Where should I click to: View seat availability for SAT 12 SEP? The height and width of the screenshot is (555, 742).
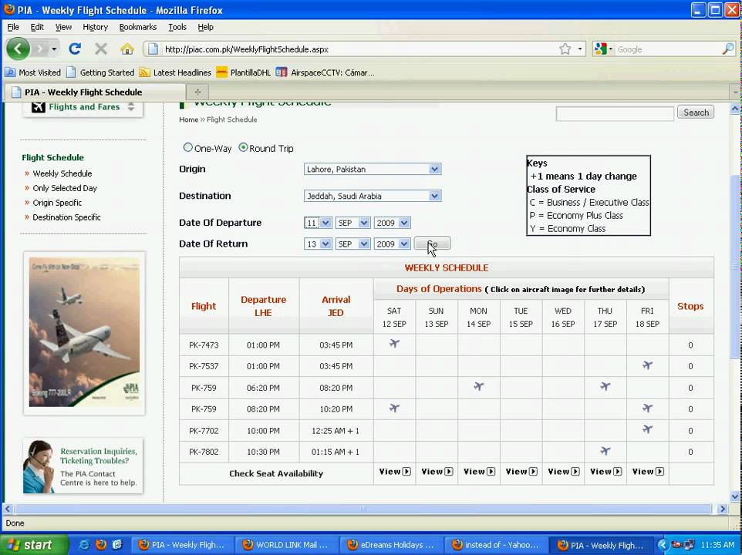coord(395,471)
